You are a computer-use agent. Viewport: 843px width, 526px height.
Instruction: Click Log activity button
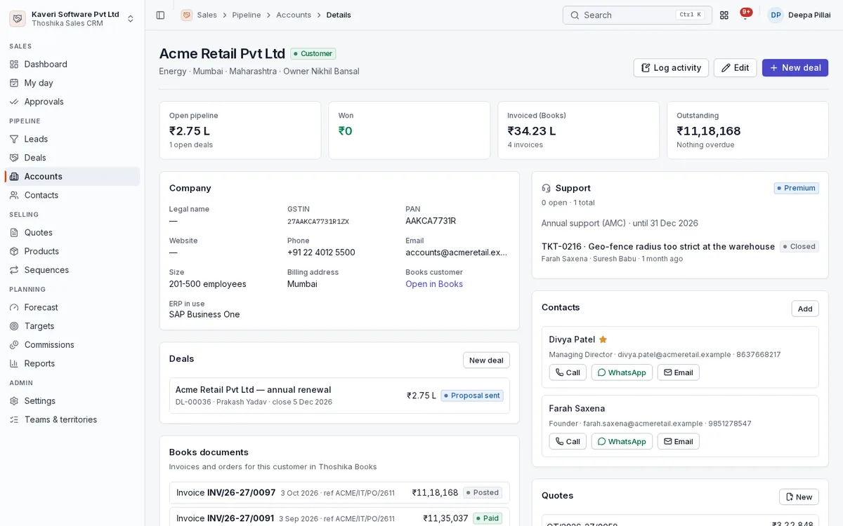tap(671, 67)
